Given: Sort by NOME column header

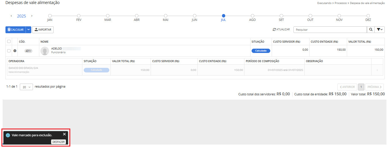Looking at the screenshot, I should tap(44, 42).
